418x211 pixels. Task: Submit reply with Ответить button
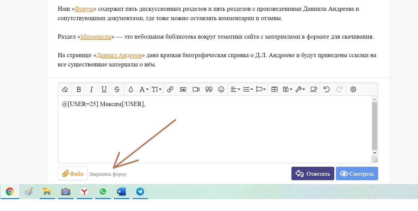tap(313, 174)
